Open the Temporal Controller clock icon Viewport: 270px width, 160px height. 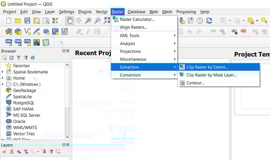[x=200, y=21]
